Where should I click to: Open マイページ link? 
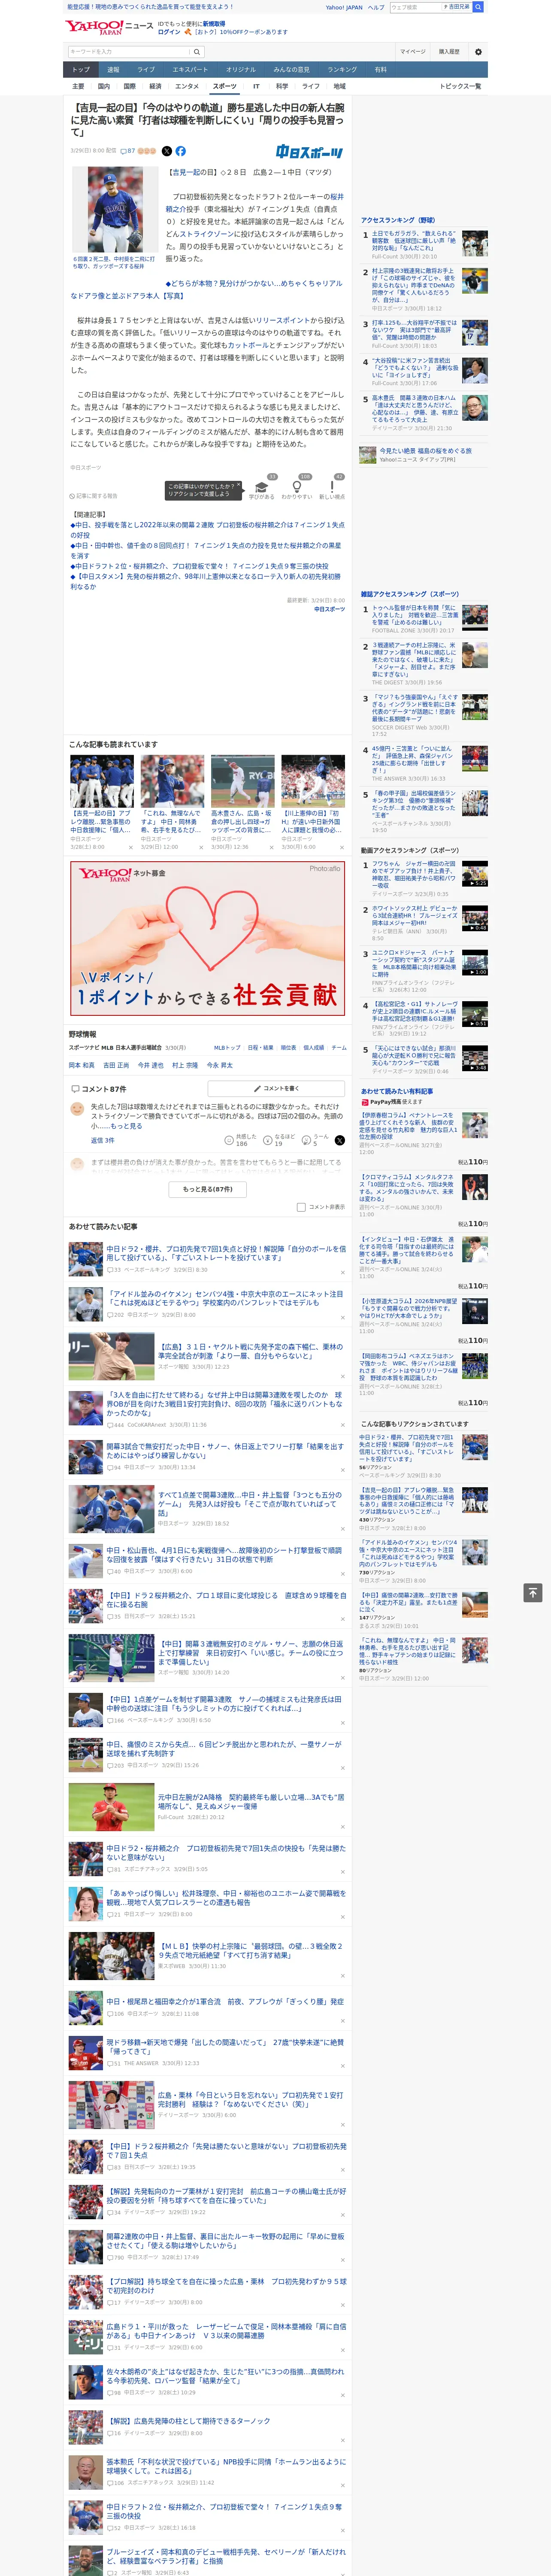coord(412,51)
